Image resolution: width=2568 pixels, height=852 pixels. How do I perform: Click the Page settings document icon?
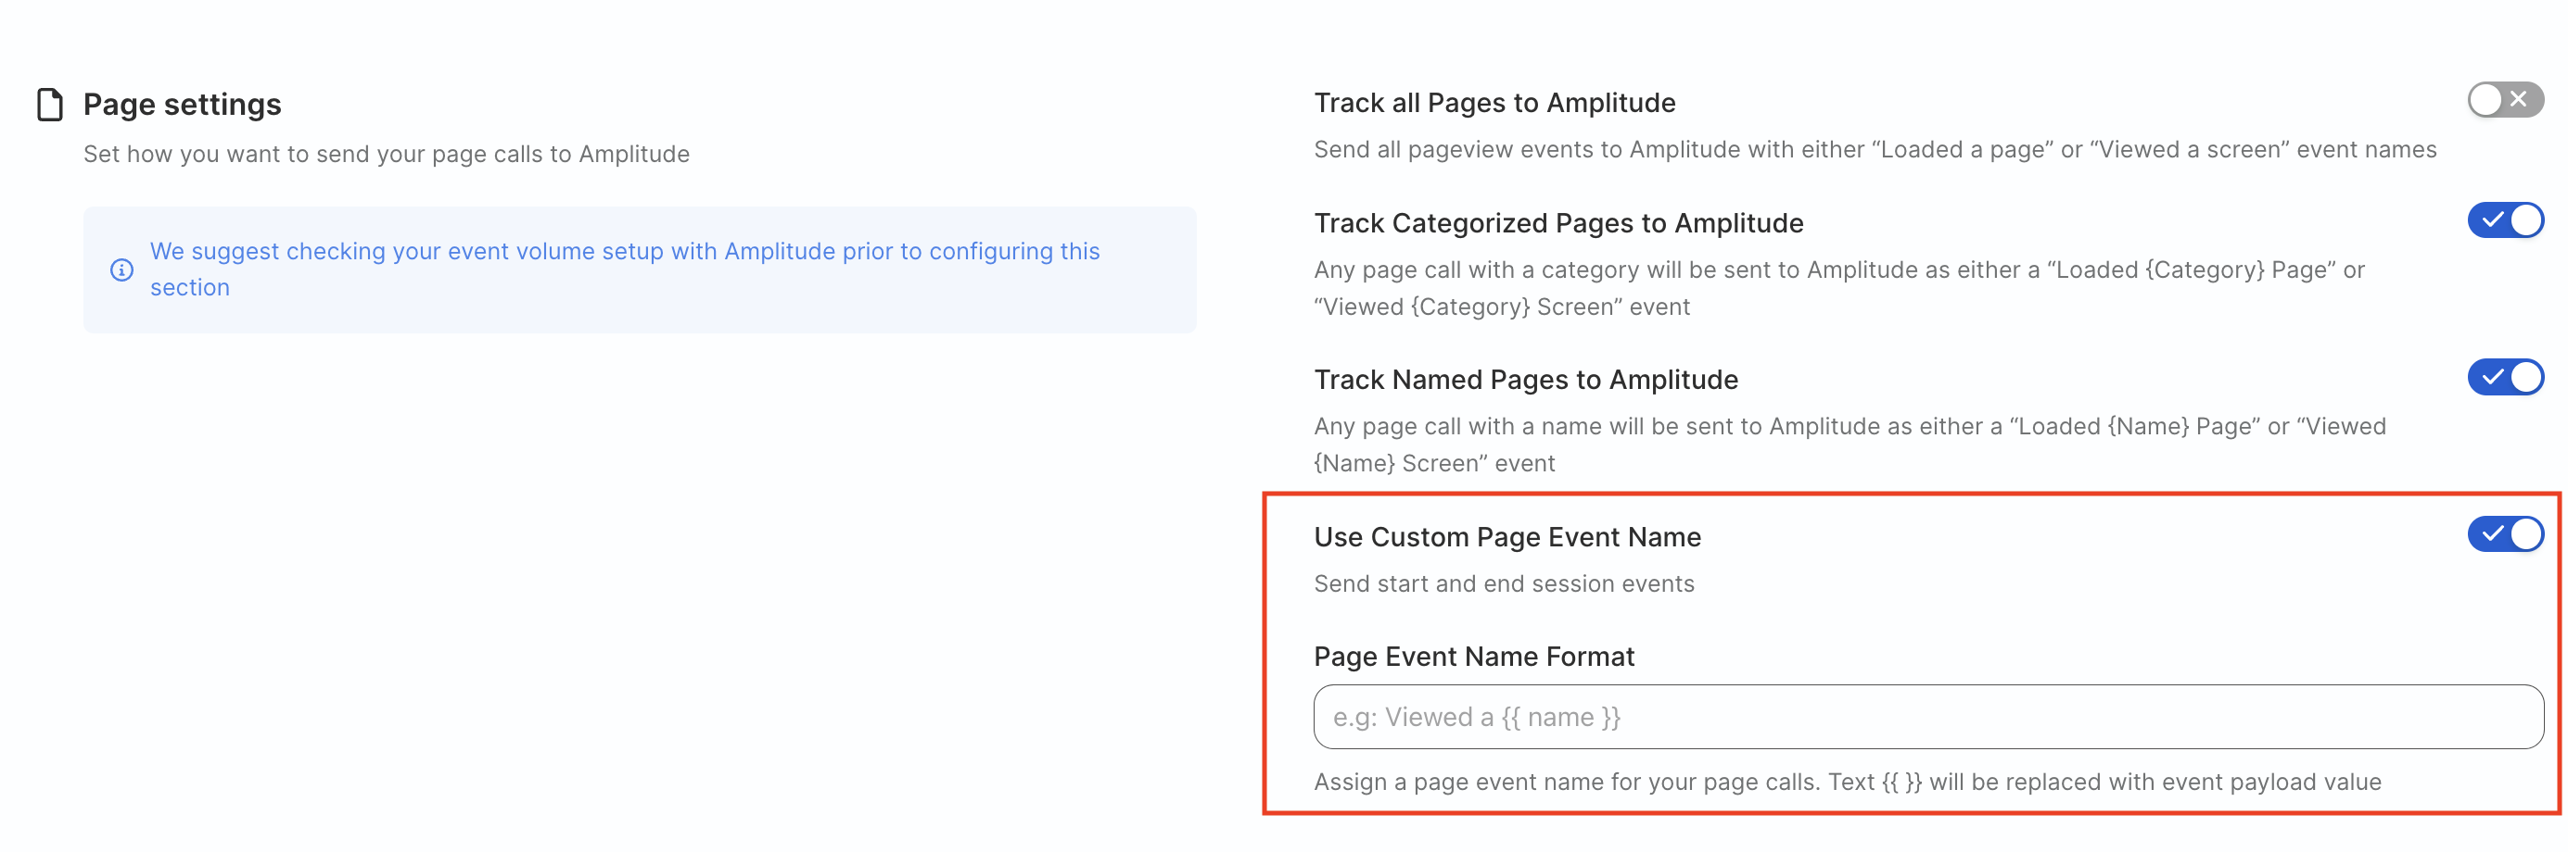tap(50, 105)
